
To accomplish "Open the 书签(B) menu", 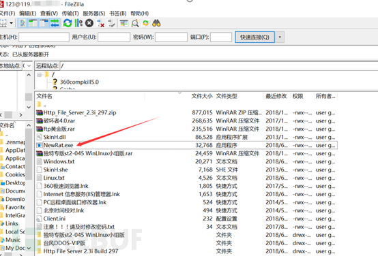I will coord(117,13).
